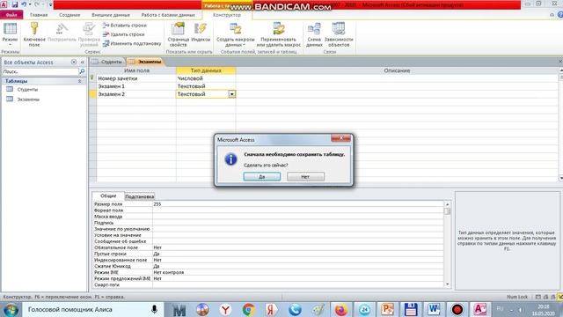Click the Экзамен 1 field name cell

coord(136,86)
